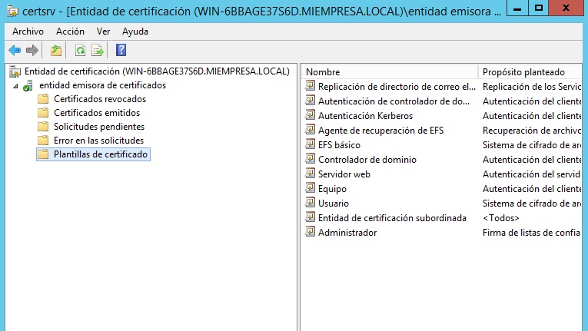588x331 pixels.
Task: Click the back arrow toolbar icon
Action: click(x=15, y=51)
